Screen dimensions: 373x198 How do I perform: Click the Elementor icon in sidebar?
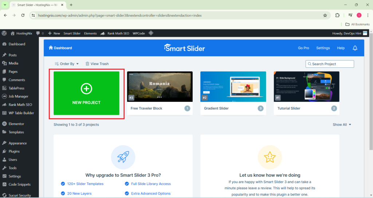tap(4, 124)
